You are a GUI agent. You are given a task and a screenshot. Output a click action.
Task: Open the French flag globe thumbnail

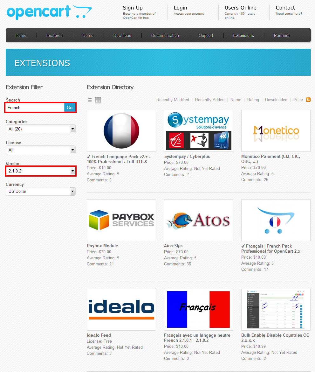[121, 131]
